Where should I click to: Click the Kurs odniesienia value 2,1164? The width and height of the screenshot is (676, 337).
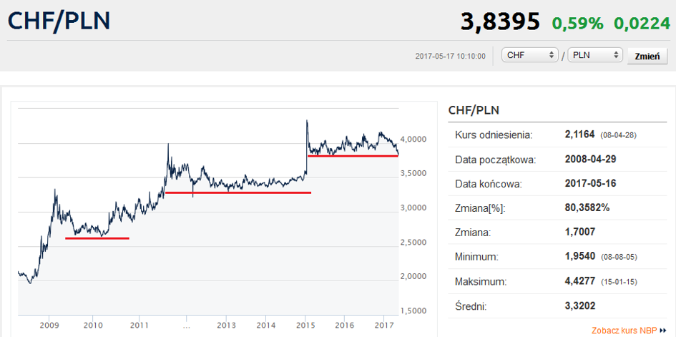(579, 135)
